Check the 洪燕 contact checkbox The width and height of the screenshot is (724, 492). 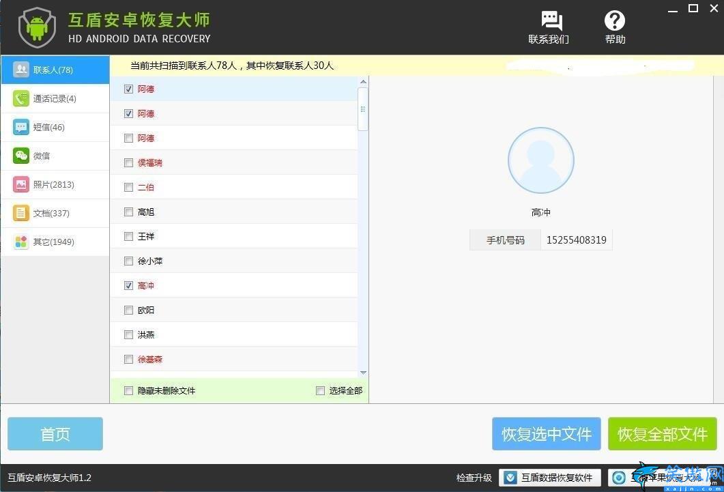click(x=128, y=334)
